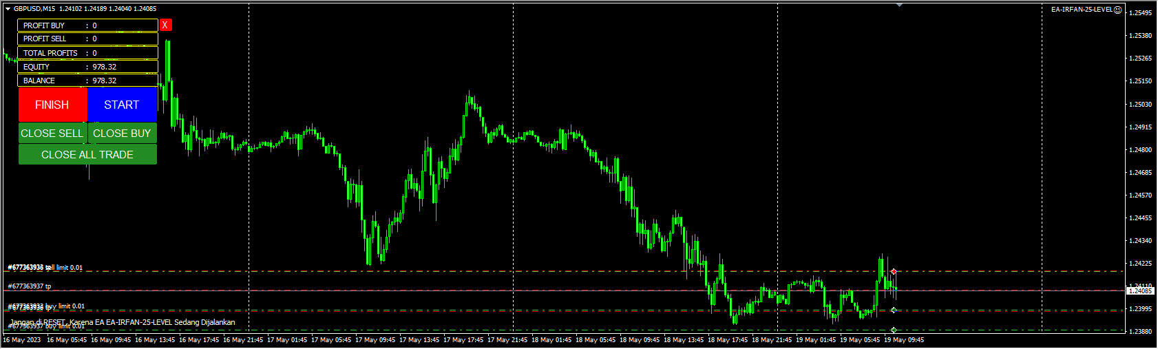Click the CLOSE ALL TRADE button
Image resolution: width=1158 pixels, height=349 pixels.
coord(87,155)
